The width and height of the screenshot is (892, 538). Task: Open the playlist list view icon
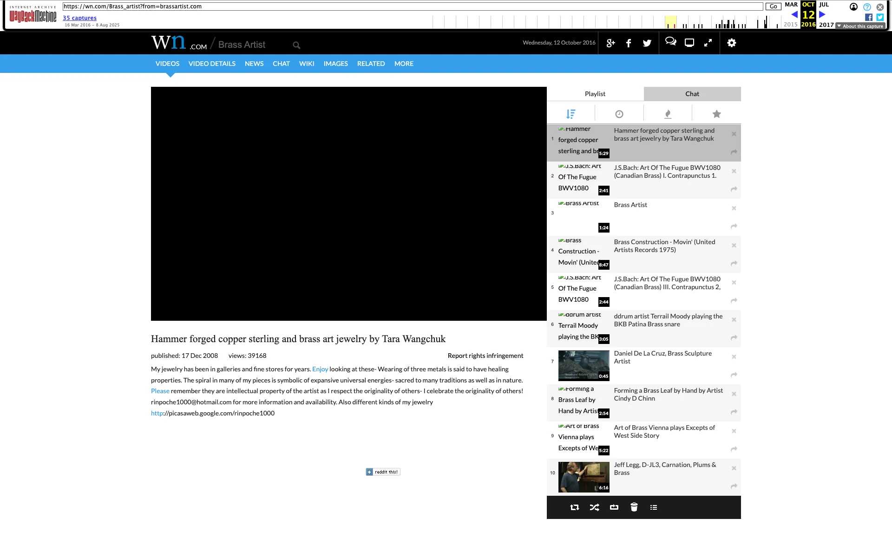[x=654, y=507]
